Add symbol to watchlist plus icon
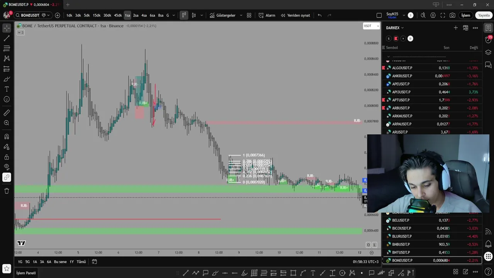 456,28
